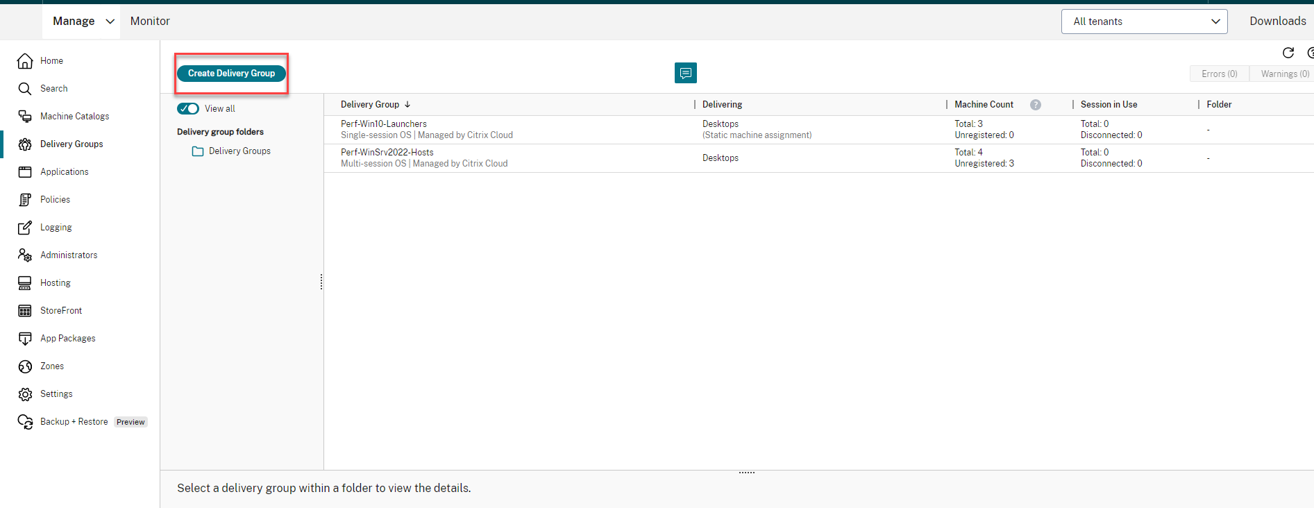Open Search from the sidebar

54,89
